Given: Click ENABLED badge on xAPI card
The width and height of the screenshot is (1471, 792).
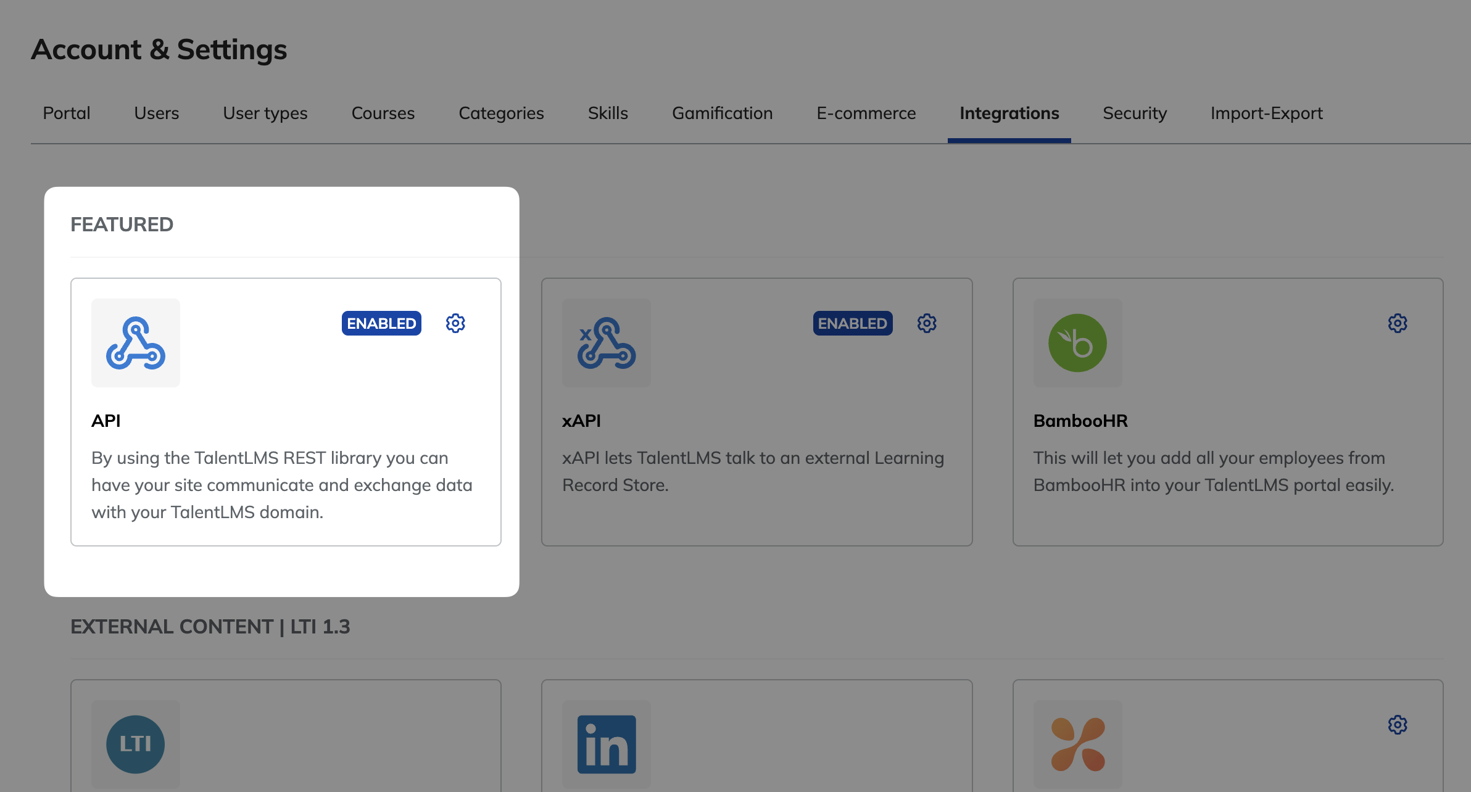Looking at the screenshot, I should (x=852, y=323).
